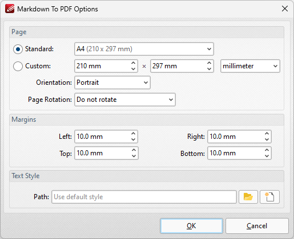The height and width of the screenshot is (239, 294).
Task: Click the Page Rotation label
Action: [x=50, y=100]
